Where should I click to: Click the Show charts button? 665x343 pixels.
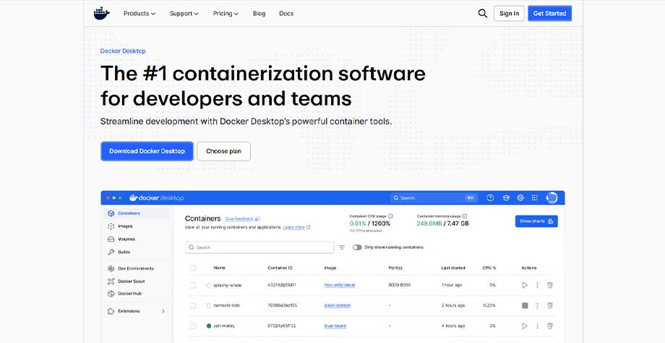536,221
